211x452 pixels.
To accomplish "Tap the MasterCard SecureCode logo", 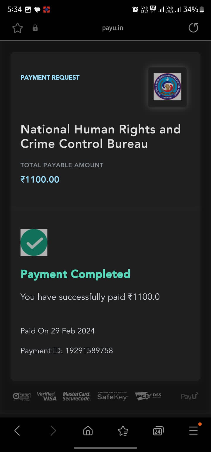I will coord(76,396).
